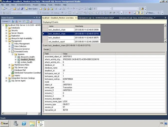
Task: Expand the Databases folder node
Action: coord(6,28)
